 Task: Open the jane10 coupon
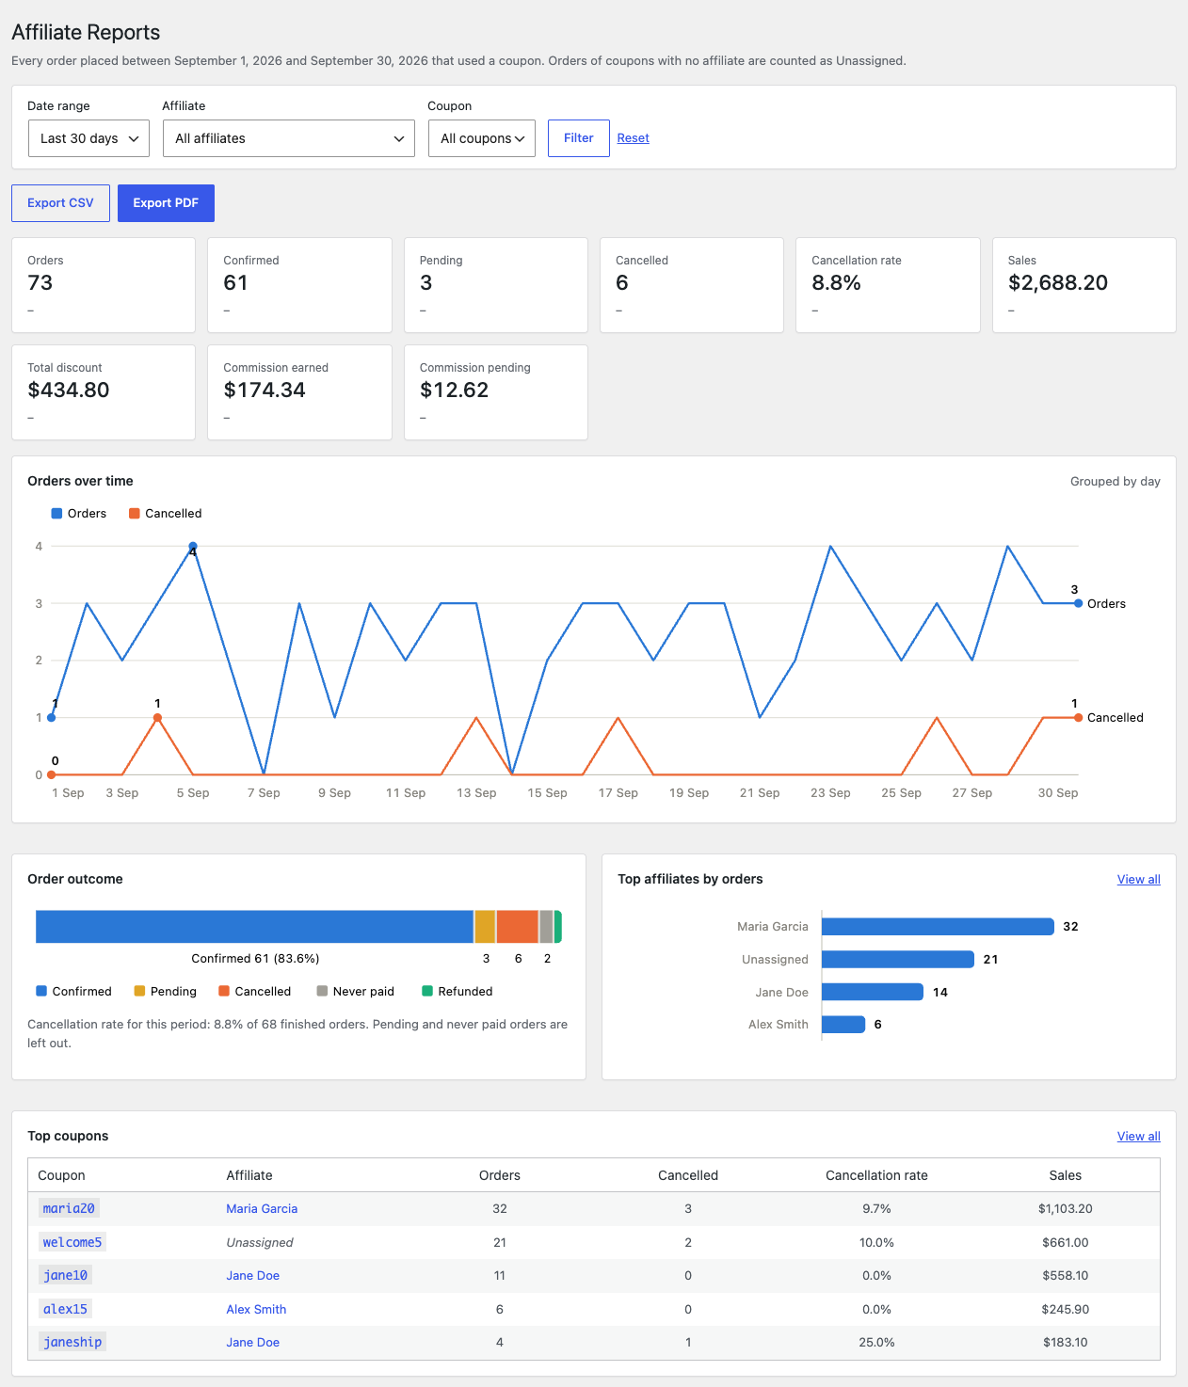65,1275
